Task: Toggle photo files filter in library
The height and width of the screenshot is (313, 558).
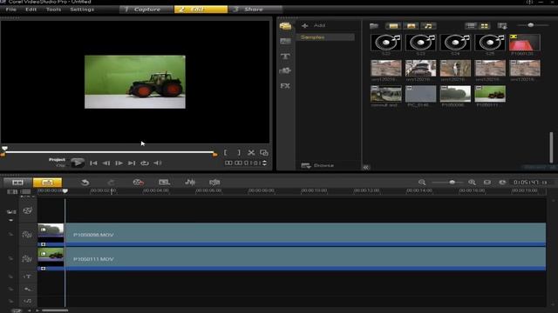Action: [411, 26]
